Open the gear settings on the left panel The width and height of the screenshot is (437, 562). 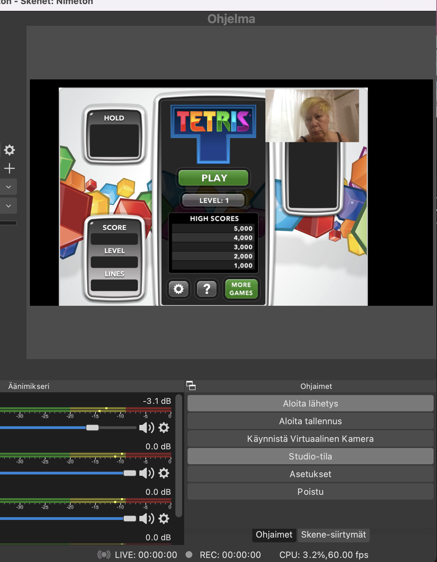click(x=10, y=150)
